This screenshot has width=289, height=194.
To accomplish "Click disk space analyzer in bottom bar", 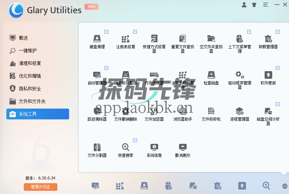I will click(193, 186).
